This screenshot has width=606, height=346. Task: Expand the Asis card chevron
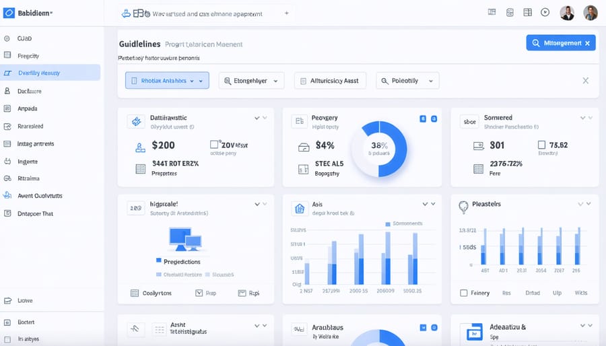[x=425, y=204]
